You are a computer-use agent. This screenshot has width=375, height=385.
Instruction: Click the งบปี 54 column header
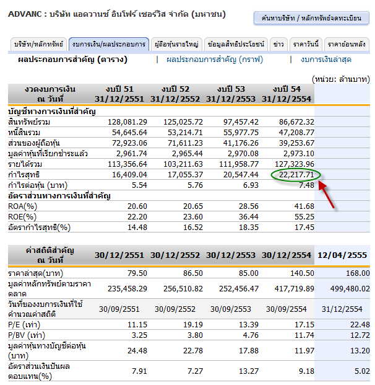(x=287, y=94)
